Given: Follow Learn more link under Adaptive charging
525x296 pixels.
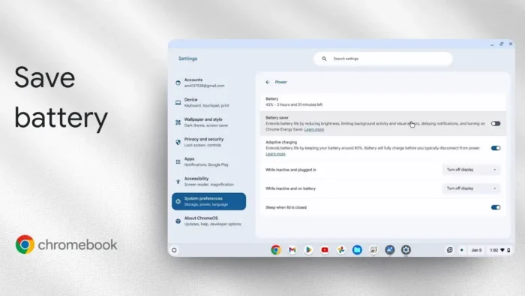Looking at the screenshot, I should (x=275, y=154).
